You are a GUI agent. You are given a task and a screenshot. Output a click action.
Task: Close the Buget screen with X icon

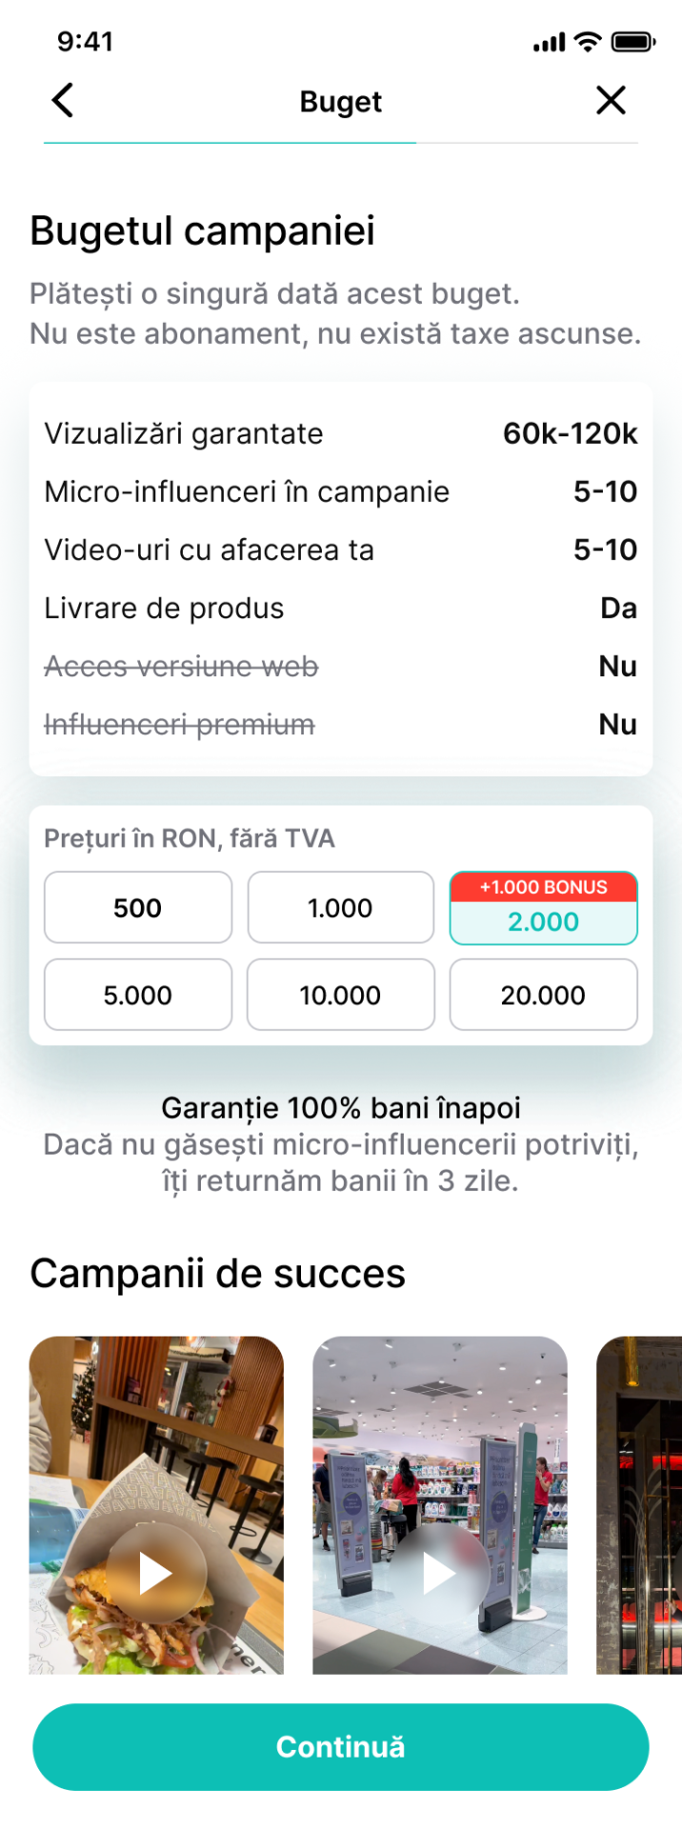pyautogui.click(x=611, y=100)
